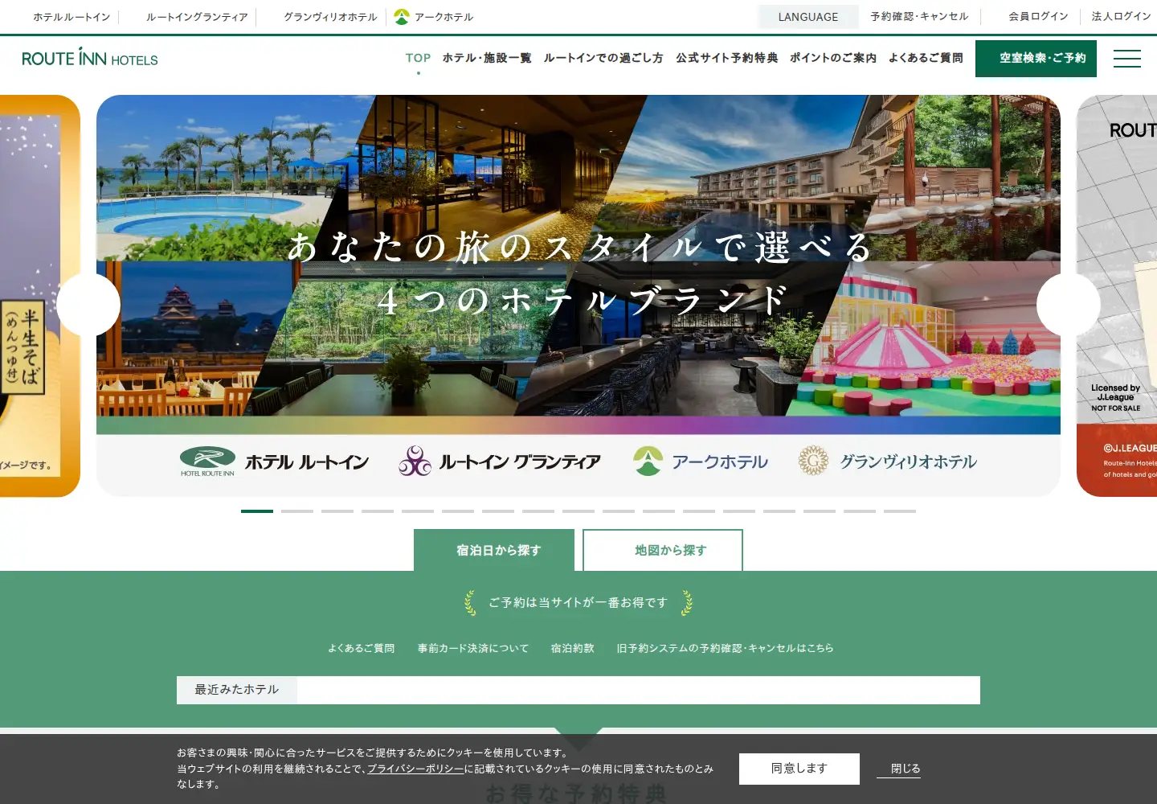Open プライバシーポリシー link in cookie notice
This screenshot has width=1157, height=804.
[415, 769]
